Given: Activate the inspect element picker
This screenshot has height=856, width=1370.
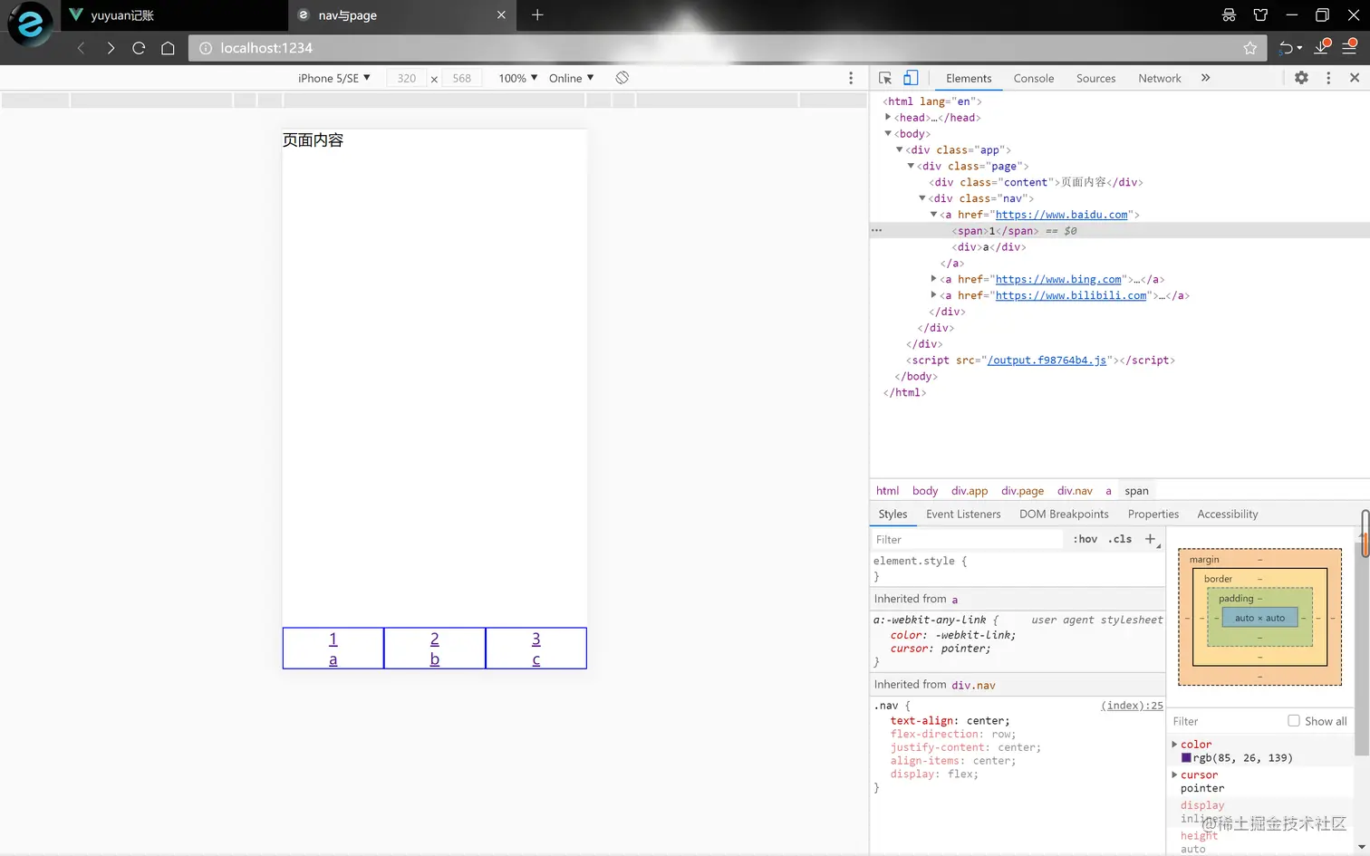Looking at the screenshot, I should 885,78.
